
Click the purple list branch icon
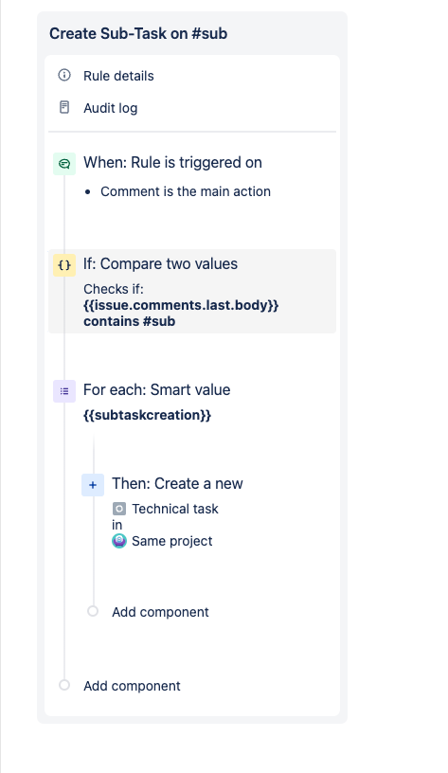pyautogui.click(x=64, y=391)
